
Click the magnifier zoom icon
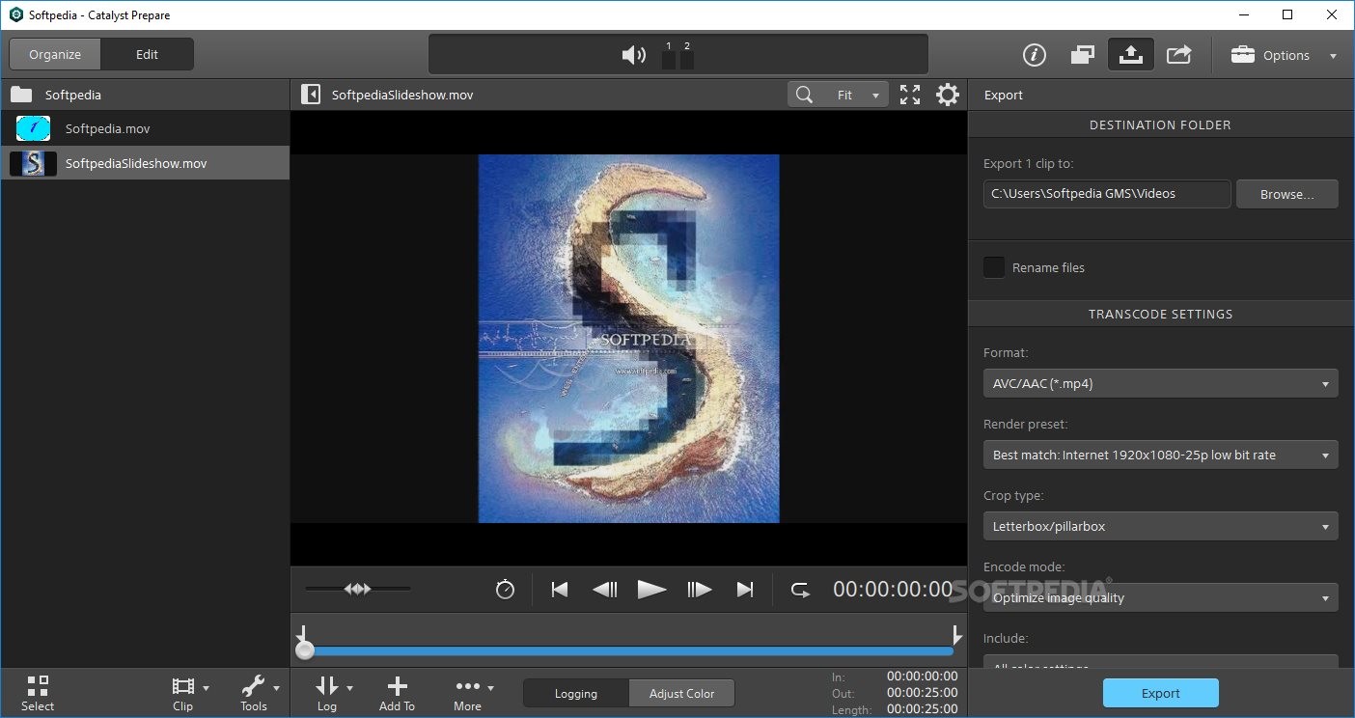pos(804,95)
